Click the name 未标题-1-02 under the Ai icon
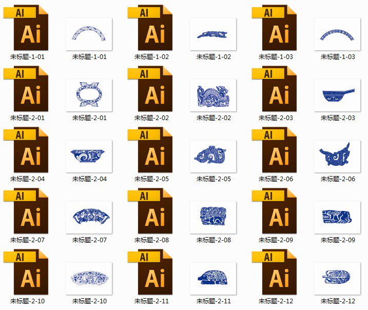This screenshot has height=310, width=368. [x=151, y=57]
